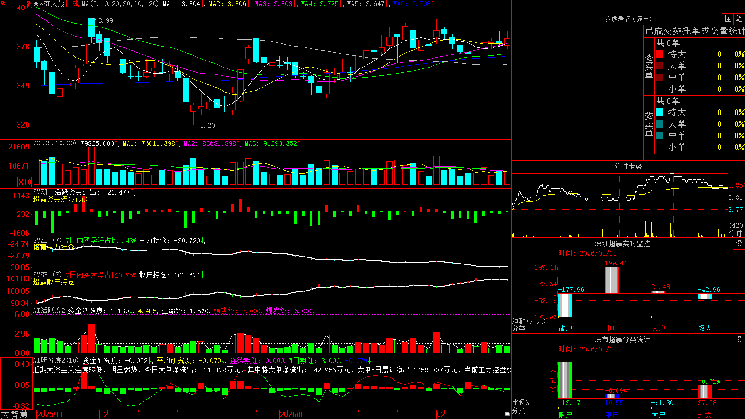Open the MA(5,10,20,30,60,120) indicator parameters
The width and height of the screenshot is (745, 419).
tap(120, 4)
